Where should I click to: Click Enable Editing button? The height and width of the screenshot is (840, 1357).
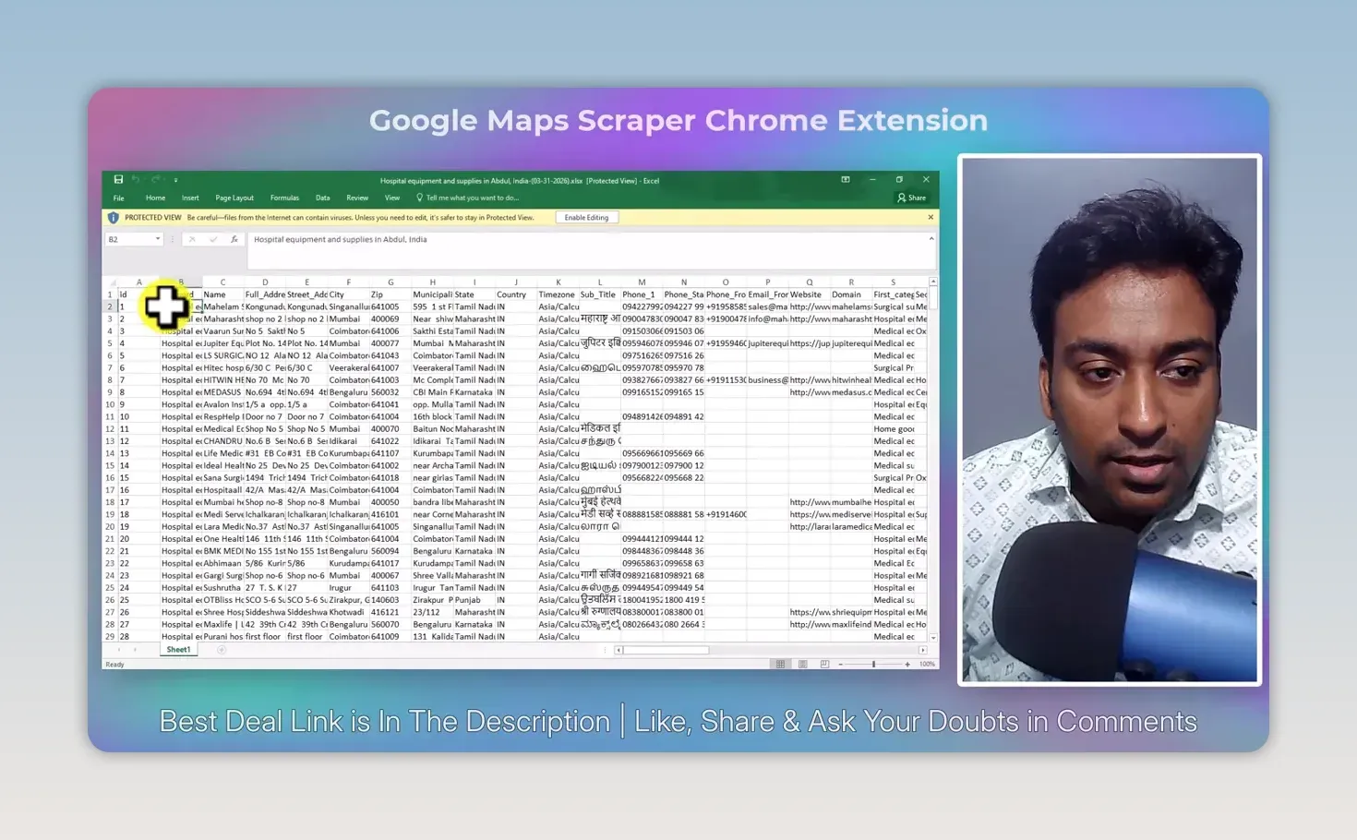(586, 218)
